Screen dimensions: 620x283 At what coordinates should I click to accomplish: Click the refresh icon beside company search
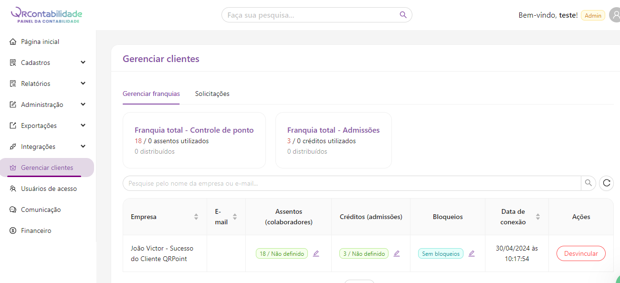tap(606, 183)
